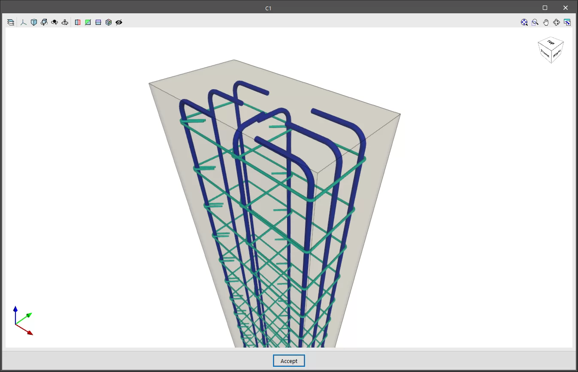The width and height of the screenshot is (578, 372).
Task: Click the rotating cube icon
Action: pos(44,22)
